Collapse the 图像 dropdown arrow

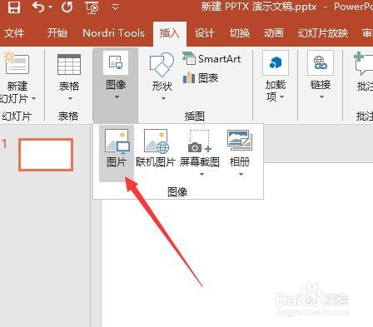pyautogui.click(x=117, y=97)
